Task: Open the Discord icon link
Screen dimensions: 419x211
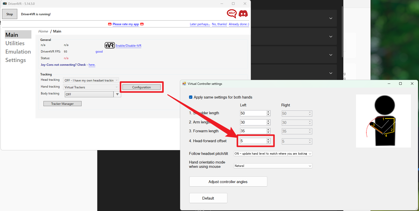Action: pyautogui.click(x=243, y=14)
